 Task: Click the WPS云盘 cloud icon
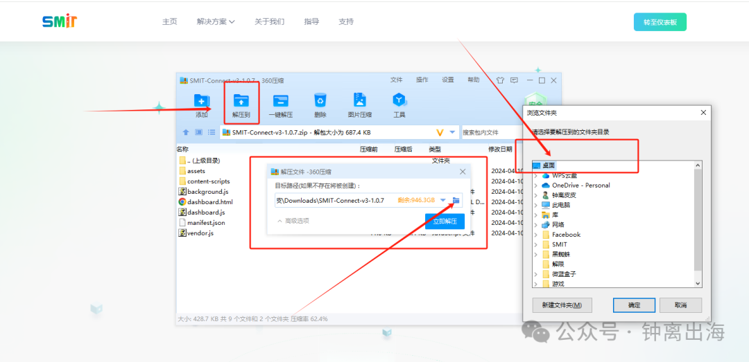tap(546, 175)
